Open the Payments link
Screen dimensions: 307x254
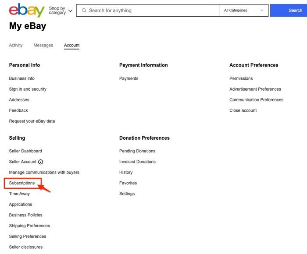[129, 78]
